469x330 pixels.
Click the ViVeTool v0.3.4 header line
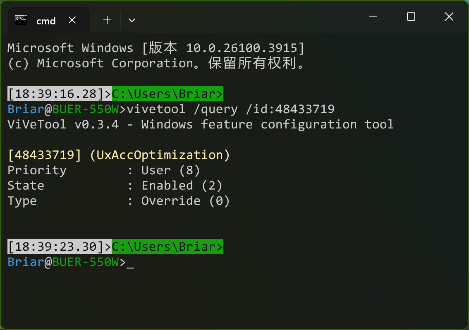(x=200, y=125)
